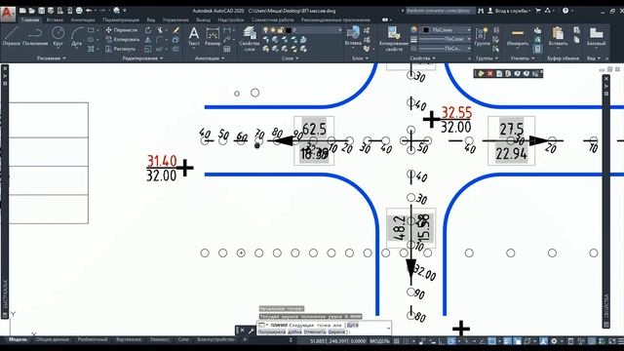The width and height of the screenshot is (624, 351).
Task: Select the Rotate tool icon
Action: pyautogui.click(x=148, y=30)
